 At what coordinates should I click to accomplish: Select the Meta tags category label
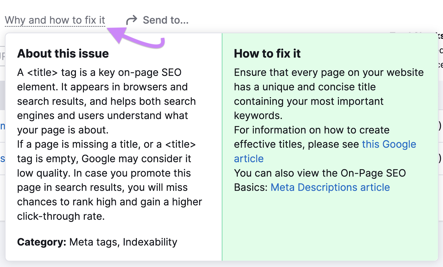[88, 242]
